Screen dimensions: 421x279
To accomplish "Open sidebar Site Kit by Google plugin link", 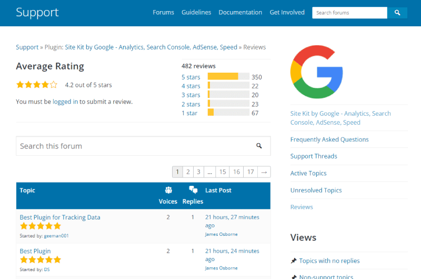I will click(x=340, y=118).
